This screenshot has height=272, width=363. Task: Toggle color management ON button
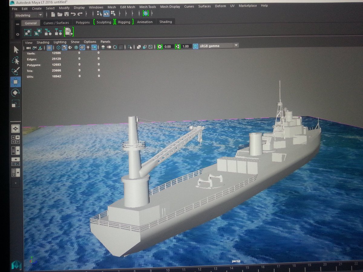pos(195,46)
